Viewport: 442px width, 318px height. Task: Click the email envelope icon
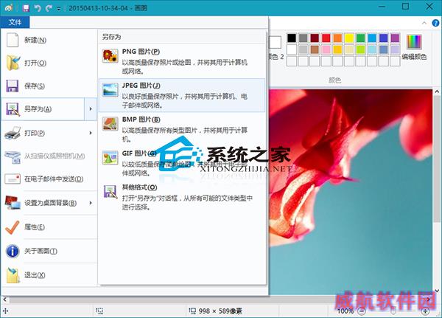[13, 179]
